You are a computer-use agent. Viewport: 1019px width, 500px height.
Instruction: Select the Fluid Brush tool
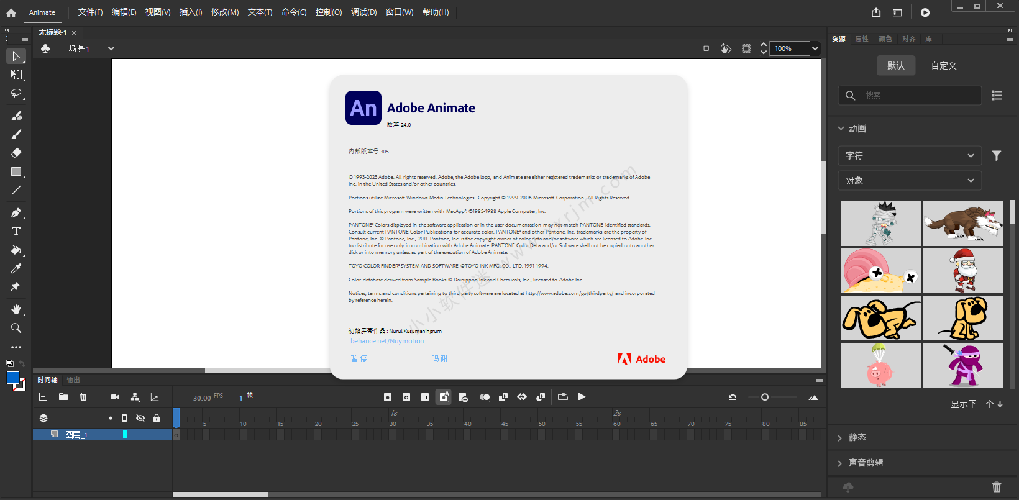click(16, 116)
